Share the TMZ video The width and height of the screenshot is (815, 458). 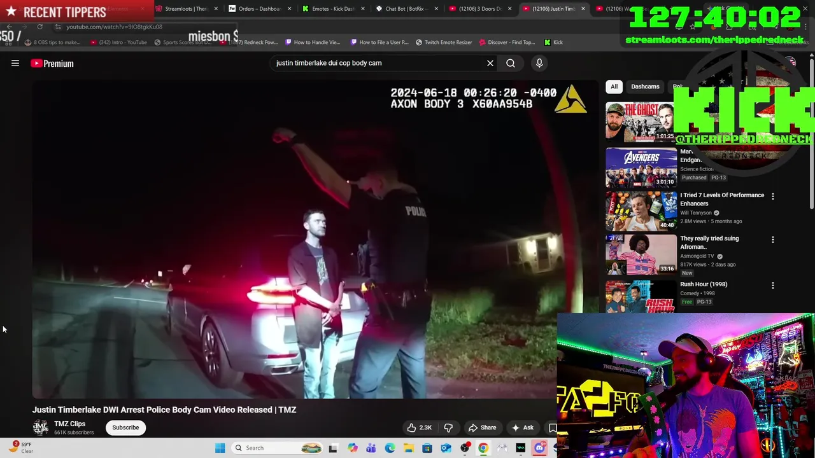(482, 427)
